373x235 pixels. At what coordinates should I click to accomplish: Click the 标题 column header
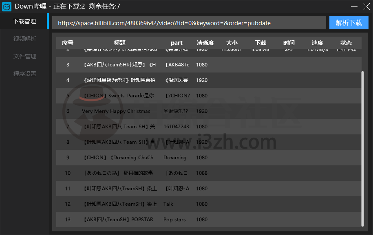(120, 43)
